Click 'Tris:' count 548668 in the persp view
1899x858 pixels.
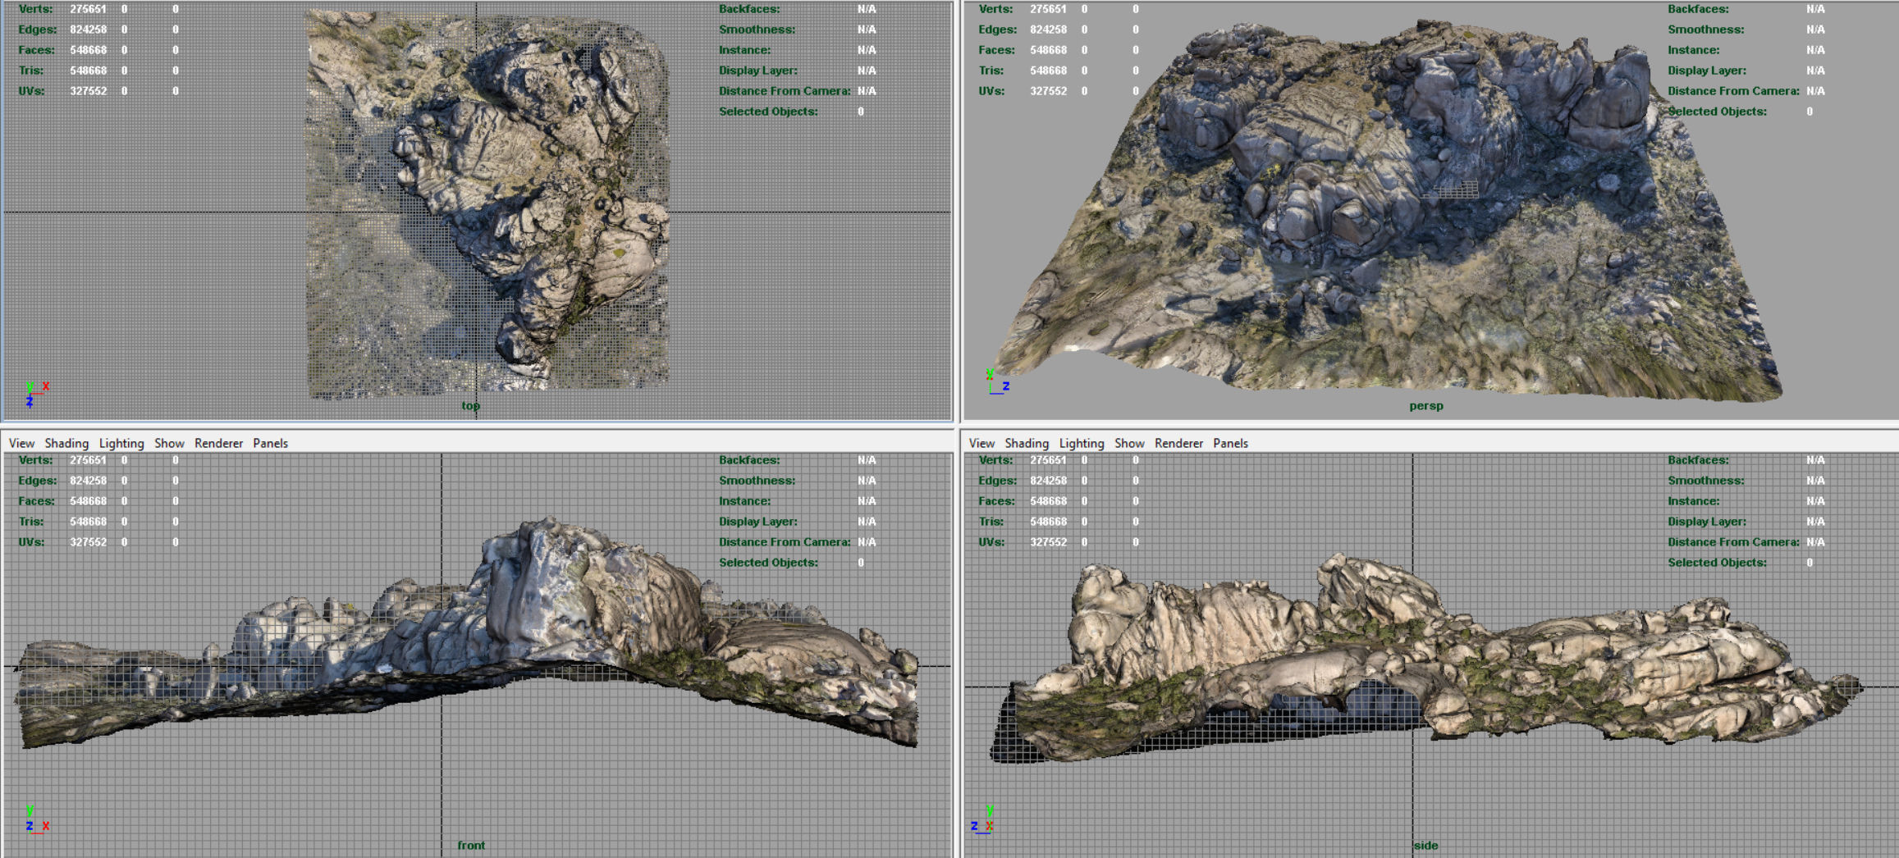pos(1048,71)
